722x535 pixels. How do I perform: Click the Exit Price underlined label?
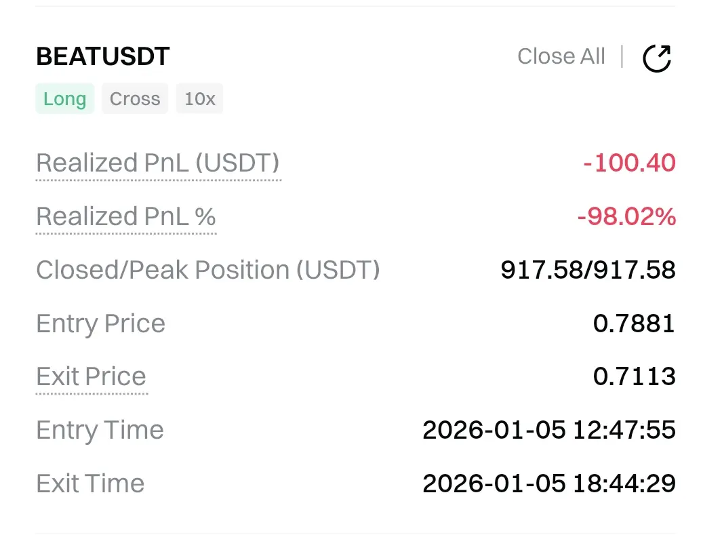(x=91, y=377)
